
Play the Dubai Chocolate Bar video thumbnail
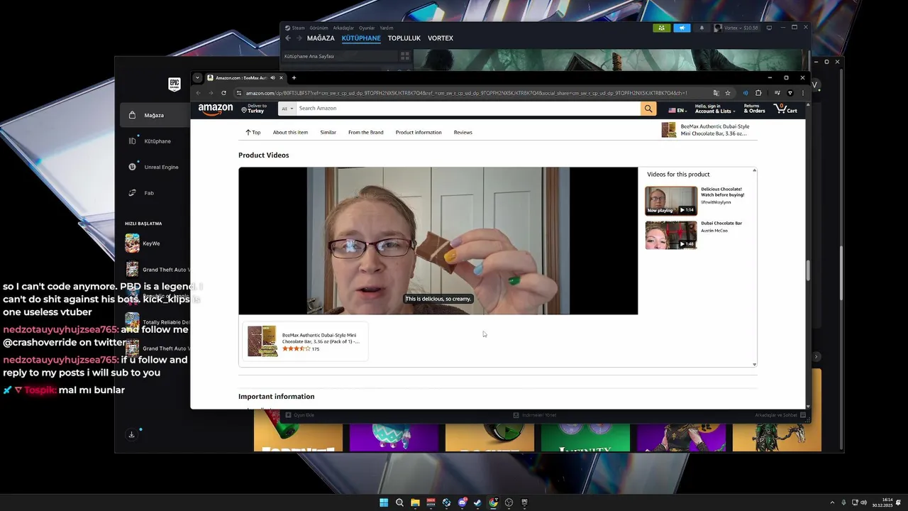tap(671, 235)
